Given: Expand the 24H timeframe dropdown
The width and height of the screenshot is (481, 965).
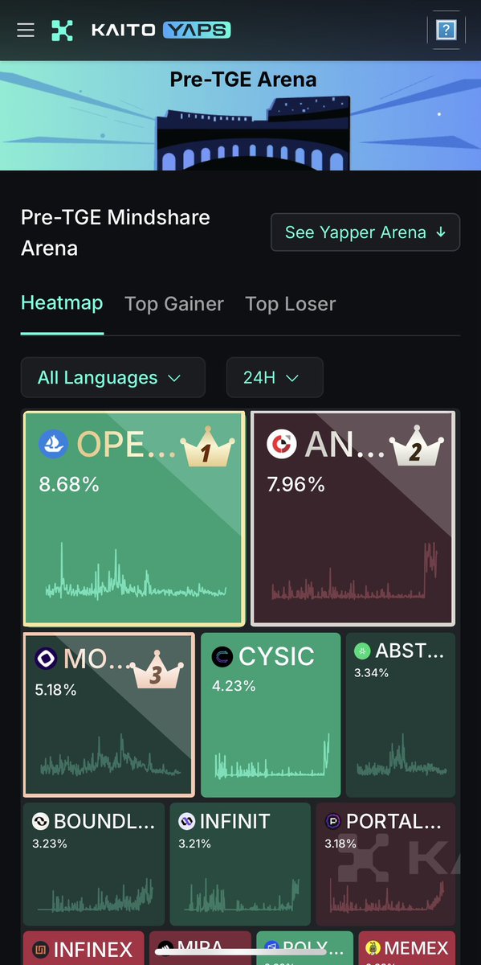Looking at the screenshot, I should pyautogui.click(x=275, y=377).
